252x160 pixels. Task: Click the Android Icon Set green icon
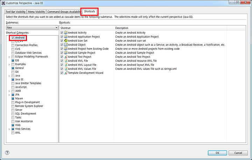[x=66, y=41]
